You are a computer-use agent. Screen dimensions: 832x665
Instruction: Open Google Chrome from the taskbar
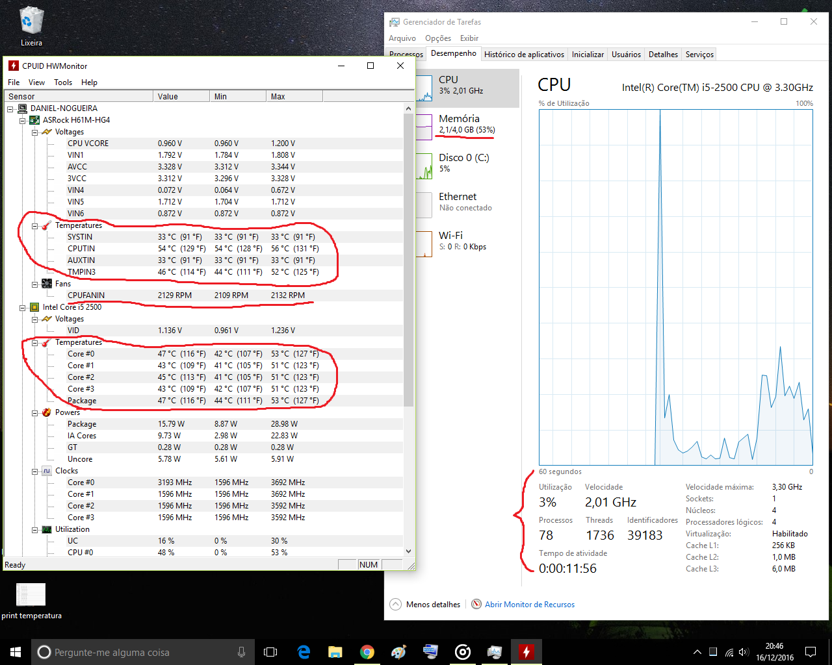pos(367,652)
